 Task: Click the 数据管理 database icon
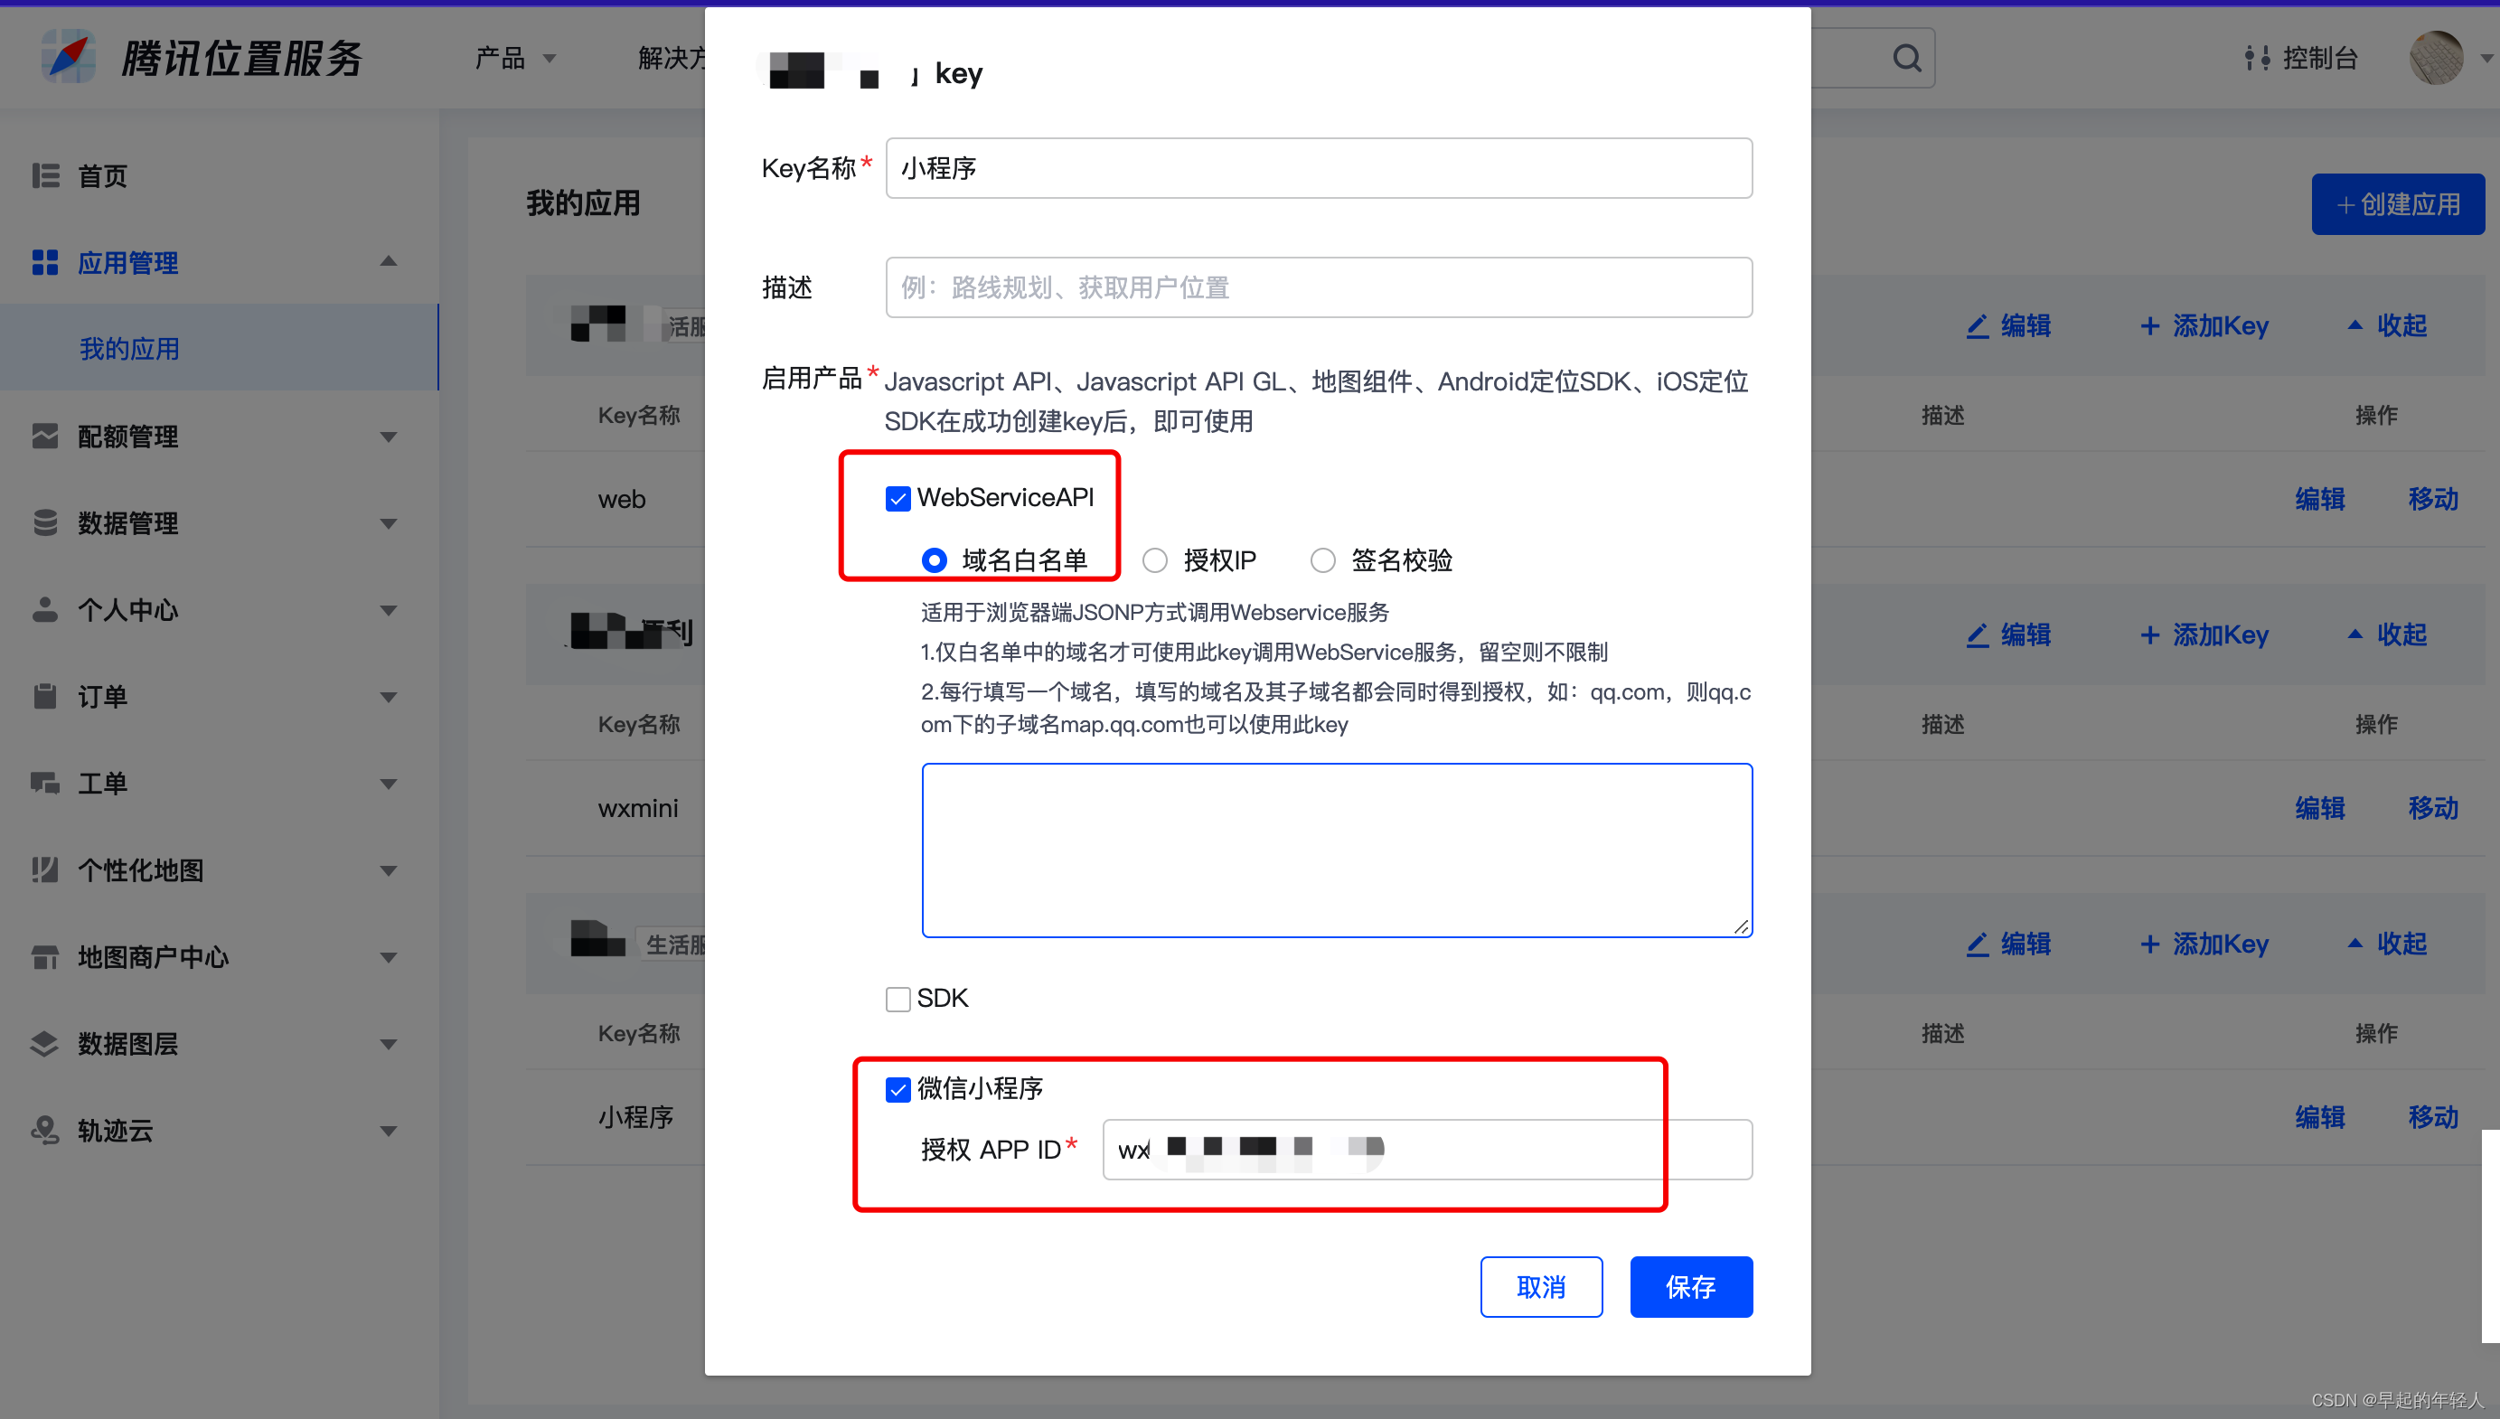(45, 522)
